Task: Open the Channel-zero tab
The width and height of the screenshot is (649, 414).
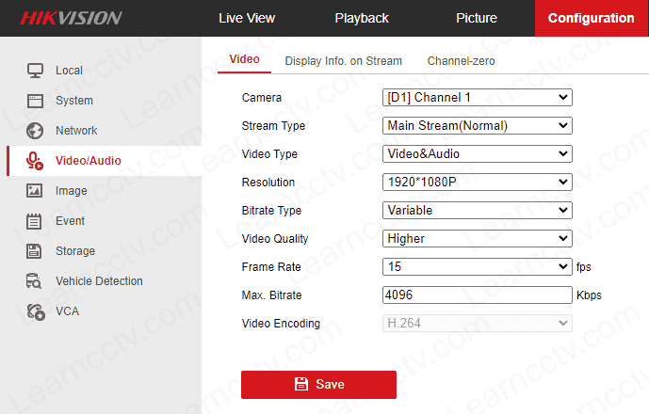Action: pos(461,61)
